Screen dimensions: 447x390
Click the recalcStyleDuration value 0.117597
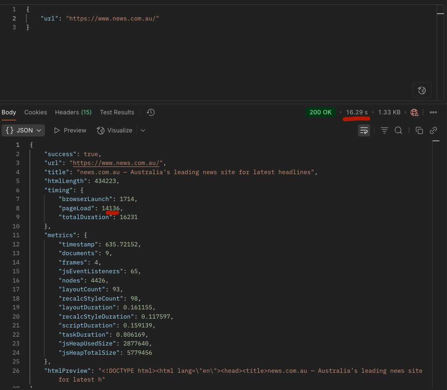point(156,317)
